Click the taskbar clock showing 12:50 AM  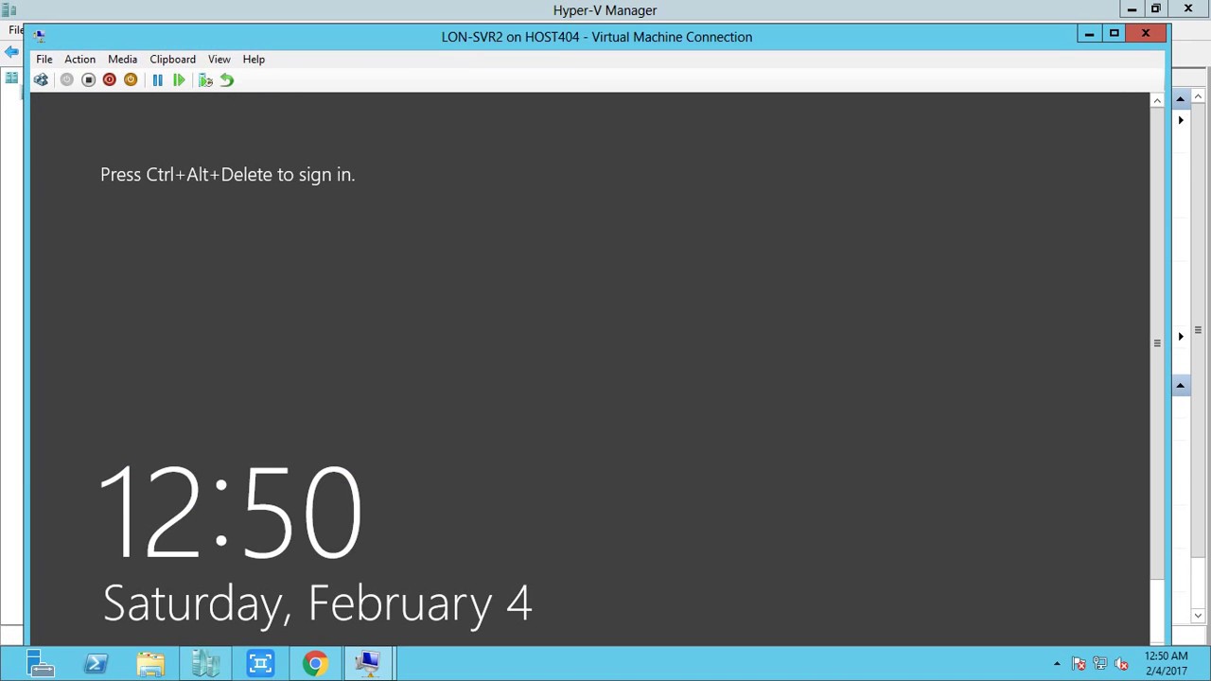click(1166, 663)
